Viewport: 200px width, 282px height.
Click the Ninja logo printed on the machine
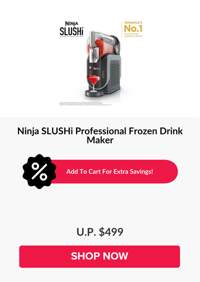(x=96, y=68)
